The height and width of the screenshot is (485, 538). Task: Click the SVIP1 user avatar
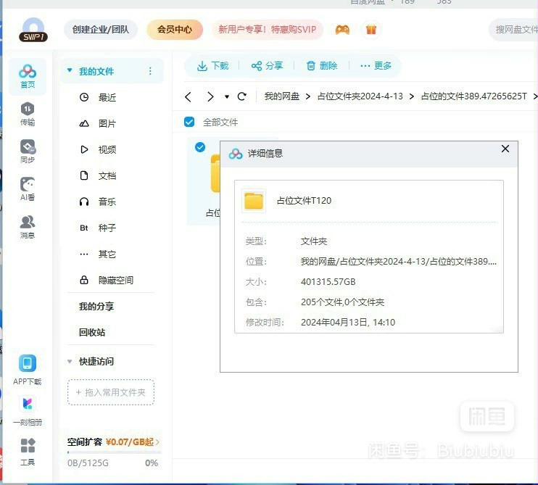(33, 30)
